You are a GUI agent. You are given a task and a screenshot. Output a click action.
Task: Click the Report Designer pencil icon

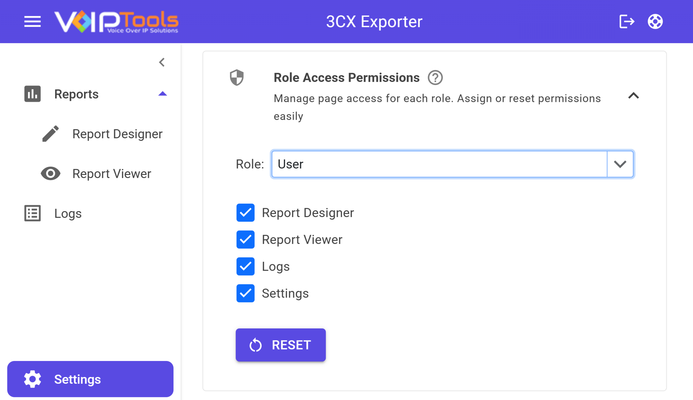50,134
